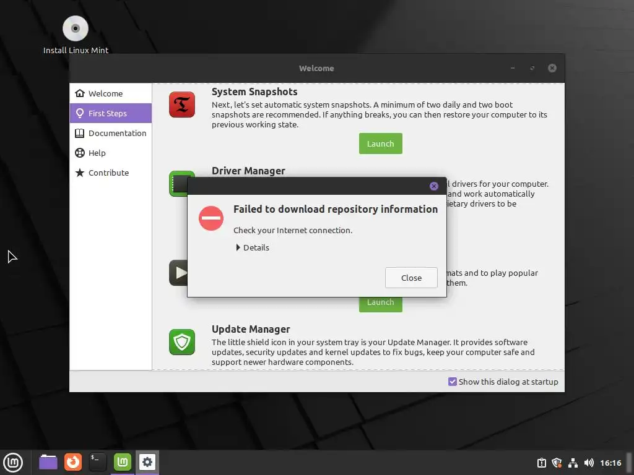This screenshot has height=475, width=634.
Task: Open the Linux Mint menu in the panel
Action: (13, 462)
